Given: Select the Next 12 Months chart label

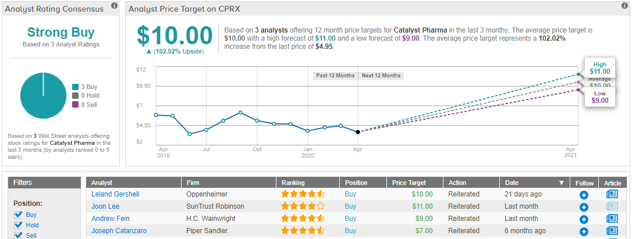Looking at the screenshot, I should [x=381, y=76].
